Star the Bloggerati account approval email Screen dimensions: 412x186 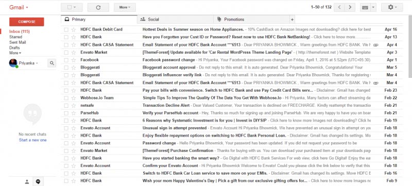(74, 67)
